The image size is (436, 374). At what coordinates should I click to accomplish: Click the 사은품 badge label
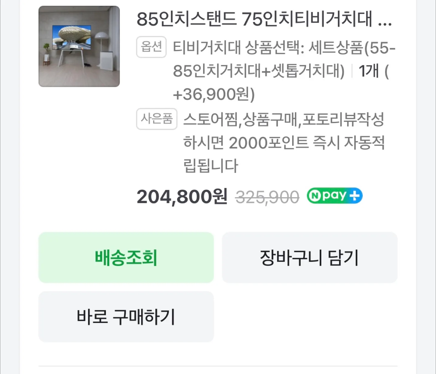157,119
